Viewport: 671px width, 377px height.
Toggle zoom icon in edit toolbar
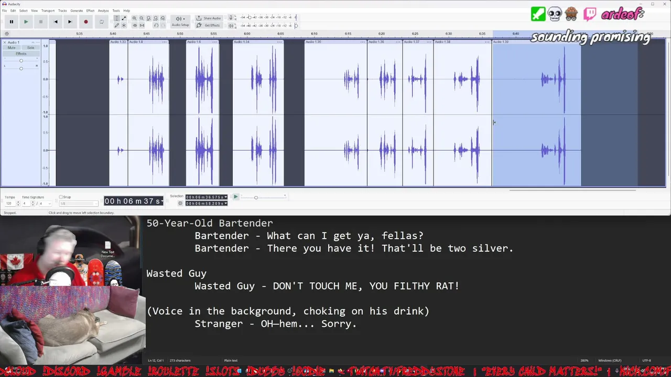pyautogui.click(x=163, y=18)
